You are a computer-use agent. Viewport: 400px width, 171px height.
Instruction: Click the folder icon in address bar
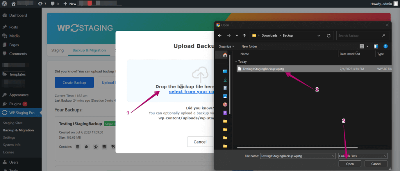(254, 35)
